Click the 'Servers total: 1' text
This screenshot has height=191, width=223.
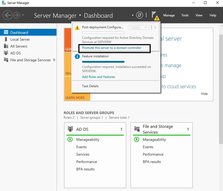click(x=119, y=118)
